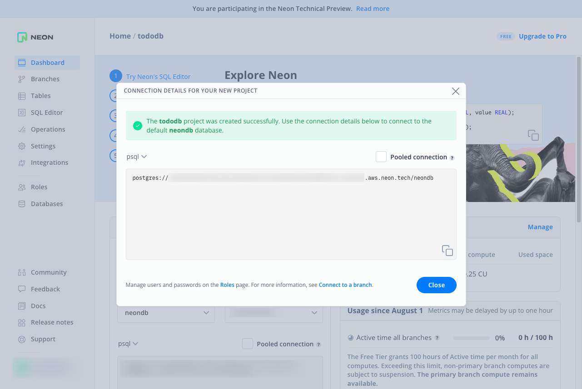Image resolution: width=582 pixels, height=389 pixels.
Task: Click help icon beside dashboard Pooled connection
Action: tap(318, 345)
